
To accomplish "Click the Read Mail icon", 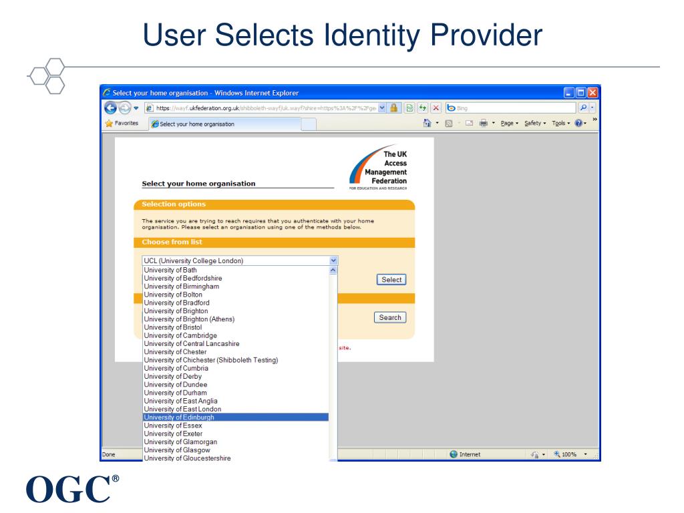I will click(469, 123).
